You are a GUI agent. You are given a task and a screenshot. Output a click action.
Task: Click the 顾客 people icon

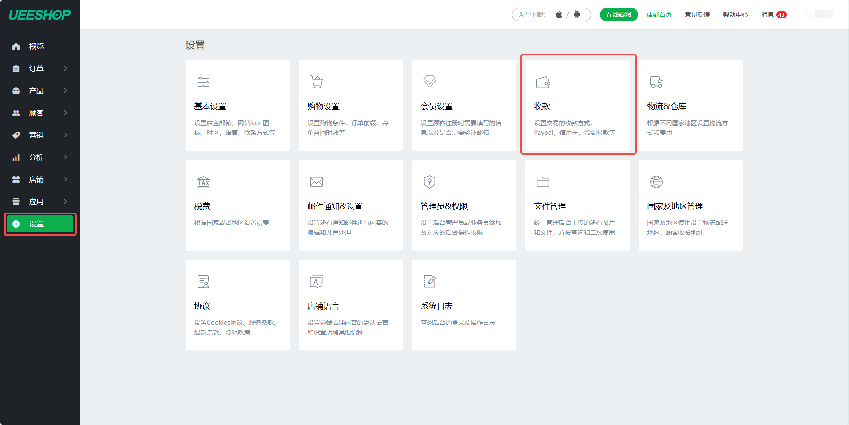point(16,113)
